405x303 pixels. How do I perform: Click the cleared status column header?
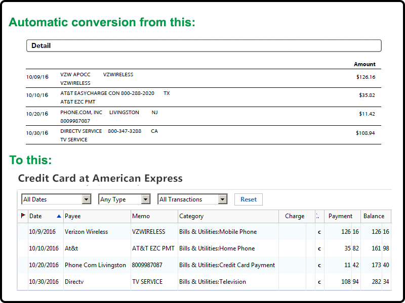point(319,216)
